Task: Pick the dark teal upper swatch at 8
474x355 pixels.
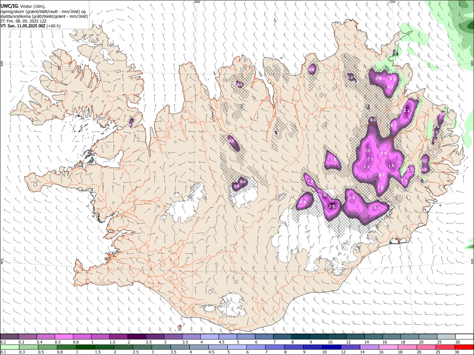Action: pos(300,337)
